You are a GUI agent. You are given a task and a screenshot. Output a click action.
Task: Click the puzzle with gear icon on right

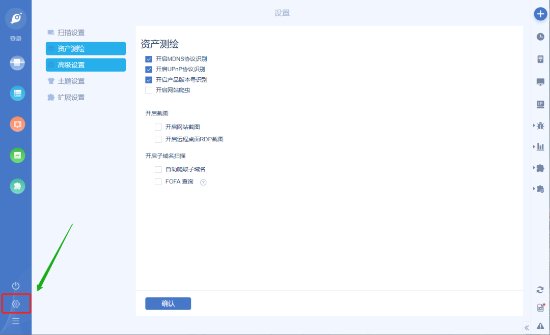click(540, 190)
